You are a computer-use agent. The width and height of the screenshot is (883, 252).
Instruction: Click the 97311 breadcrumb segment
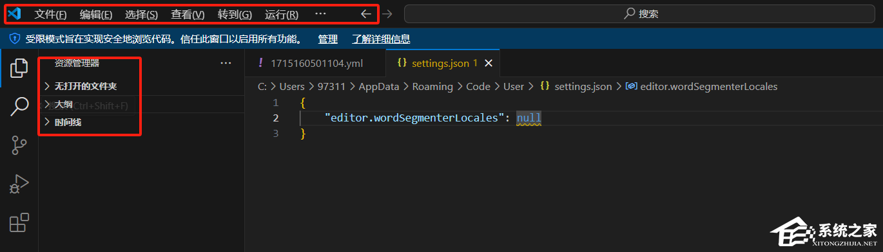[331, 86]
